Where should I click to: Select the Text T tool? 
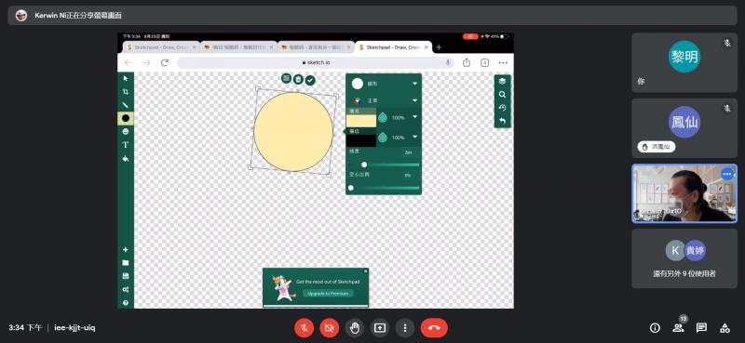click(126, 145)
